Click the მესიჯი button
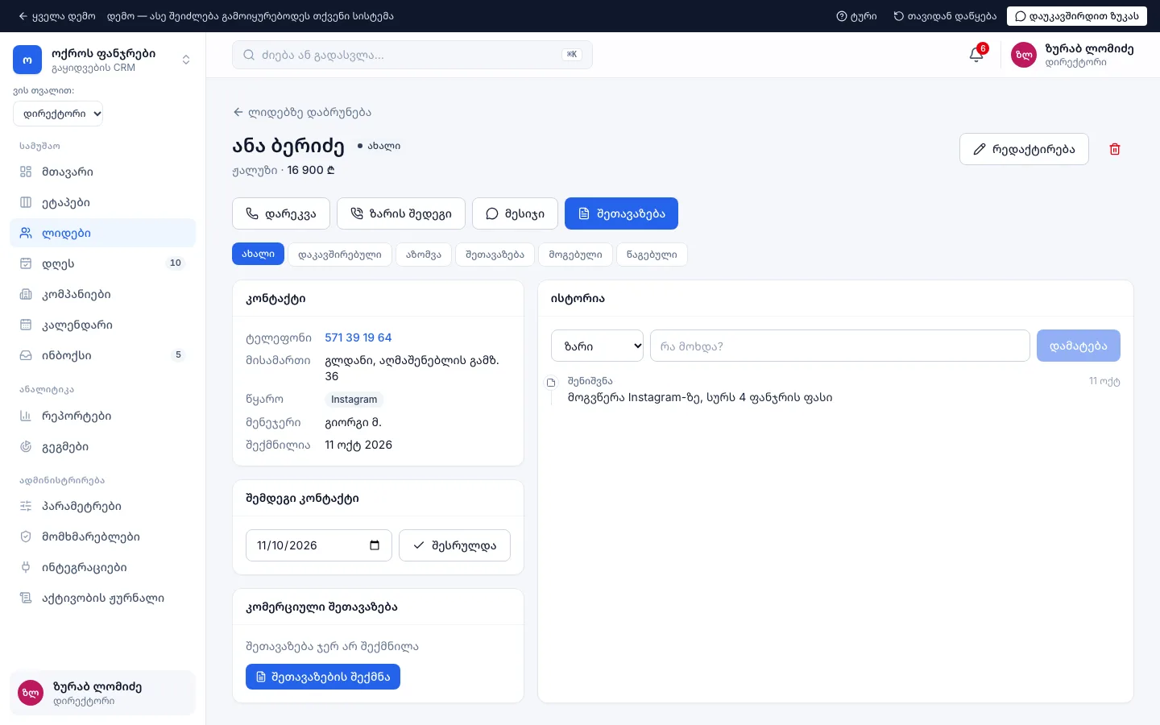This screenshot has width=1160, height=725. pos(515,213)
